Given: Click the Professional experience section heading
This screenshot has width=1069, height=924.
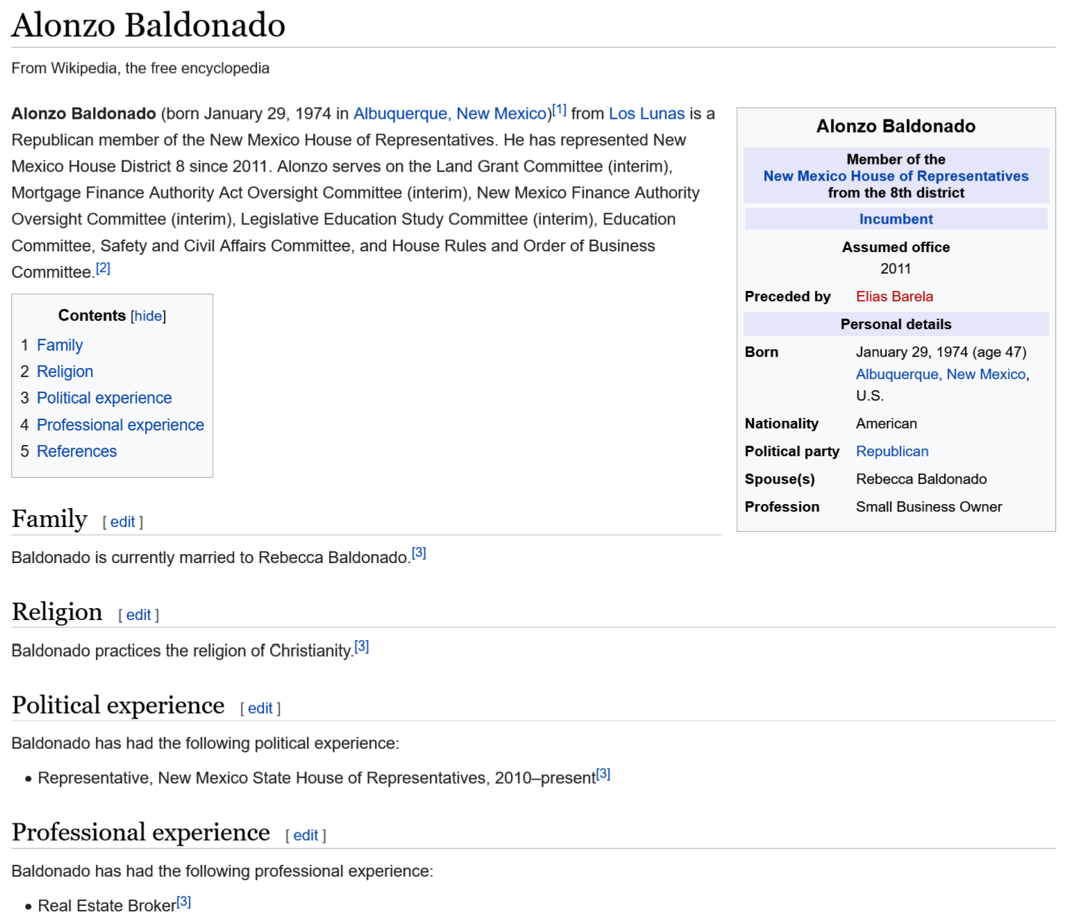Looking at the screenshot, I should 141,833.
